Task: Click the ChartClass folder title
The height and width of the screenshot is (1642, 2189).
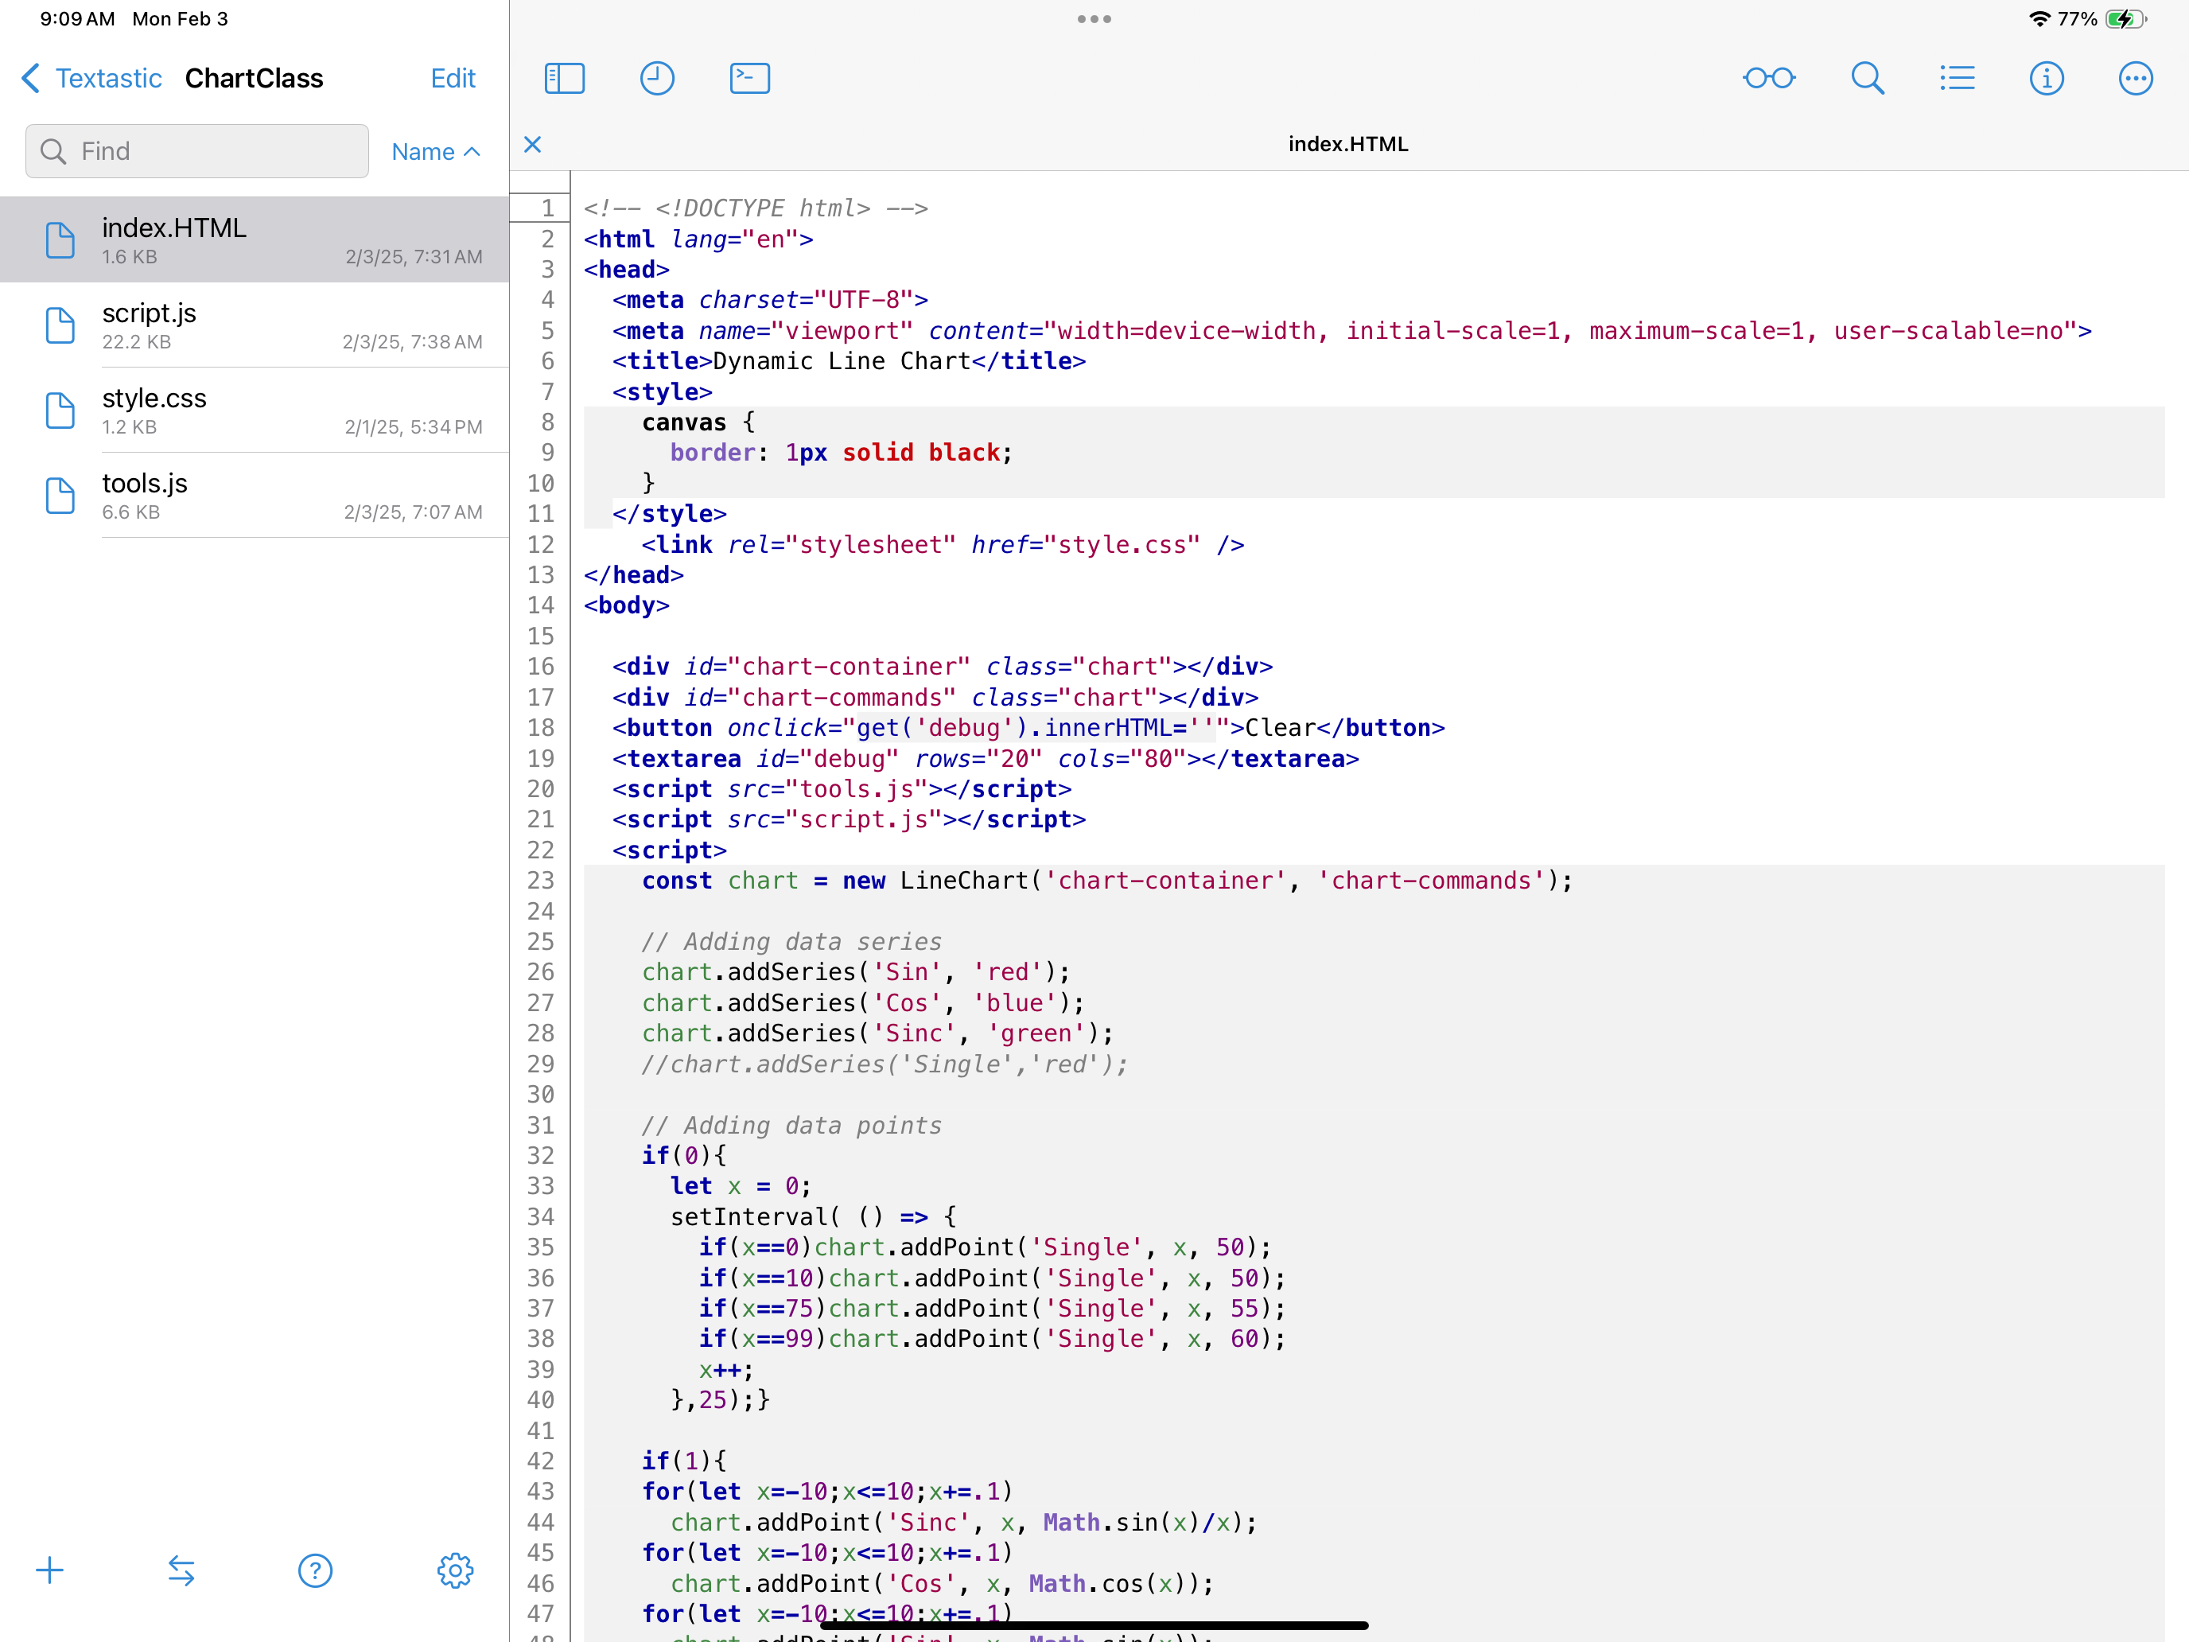Action: point(255,78)
